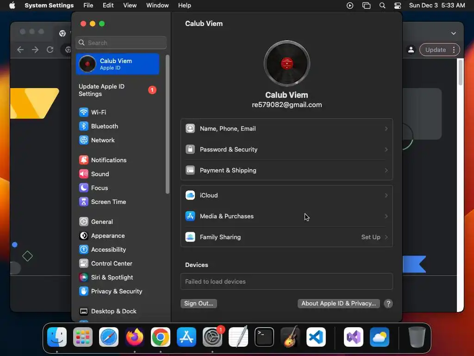Open Password & Security row
The width and height of the screenshot is (474, 356).
click(287, 150)
